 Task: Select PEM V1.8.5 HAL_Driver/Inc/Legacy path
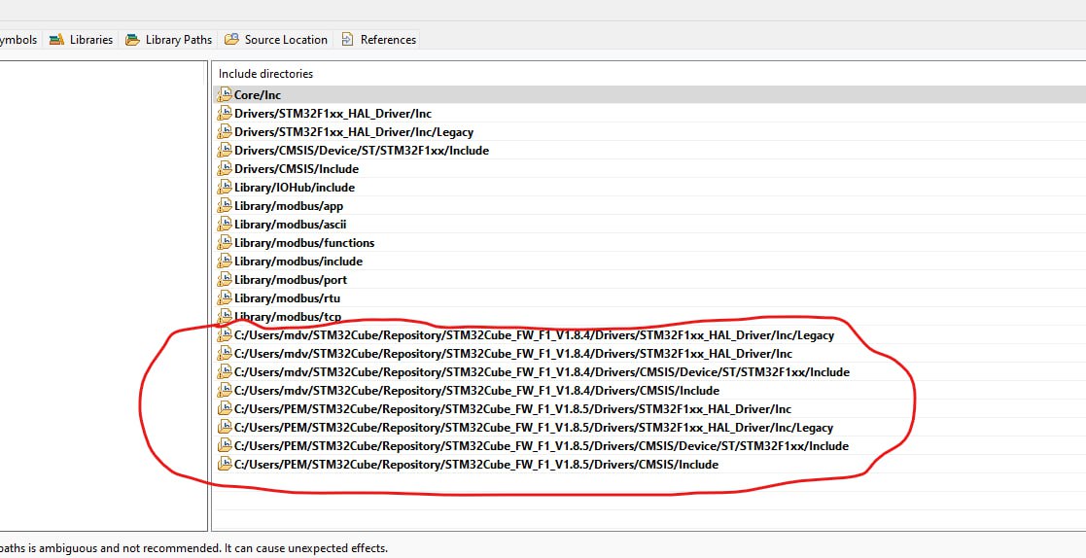(649, 427)
